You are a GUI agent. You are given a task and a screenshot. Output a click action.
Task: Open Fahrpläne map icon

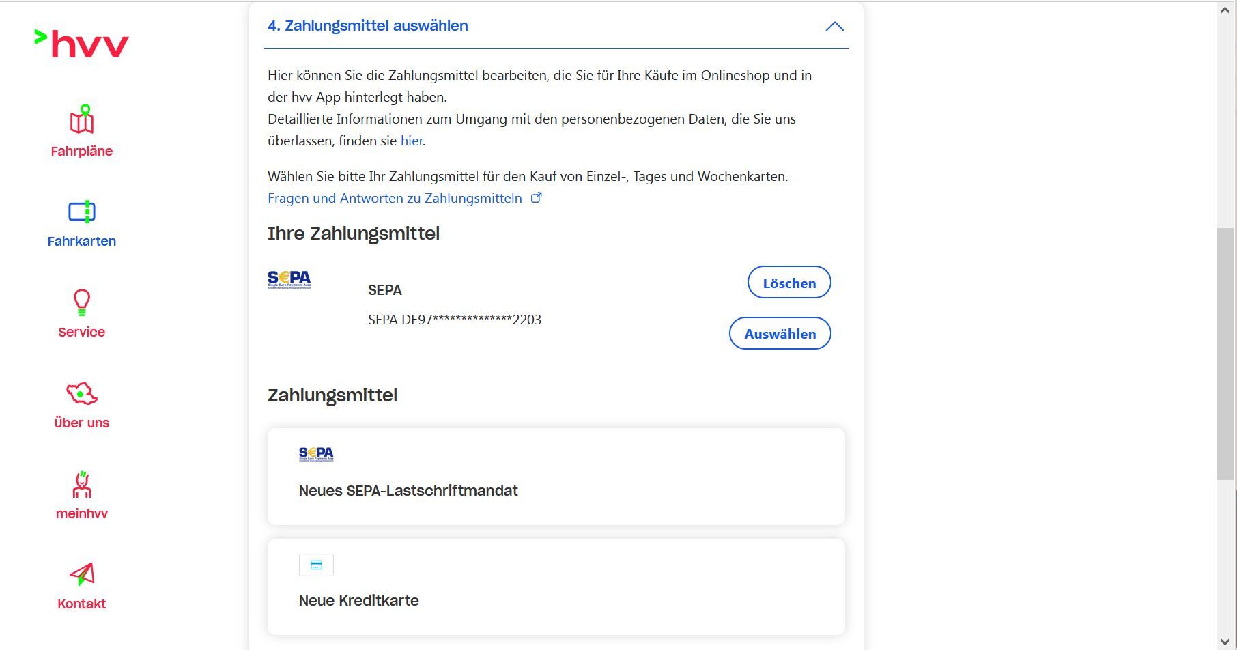[x=82, y=120]
